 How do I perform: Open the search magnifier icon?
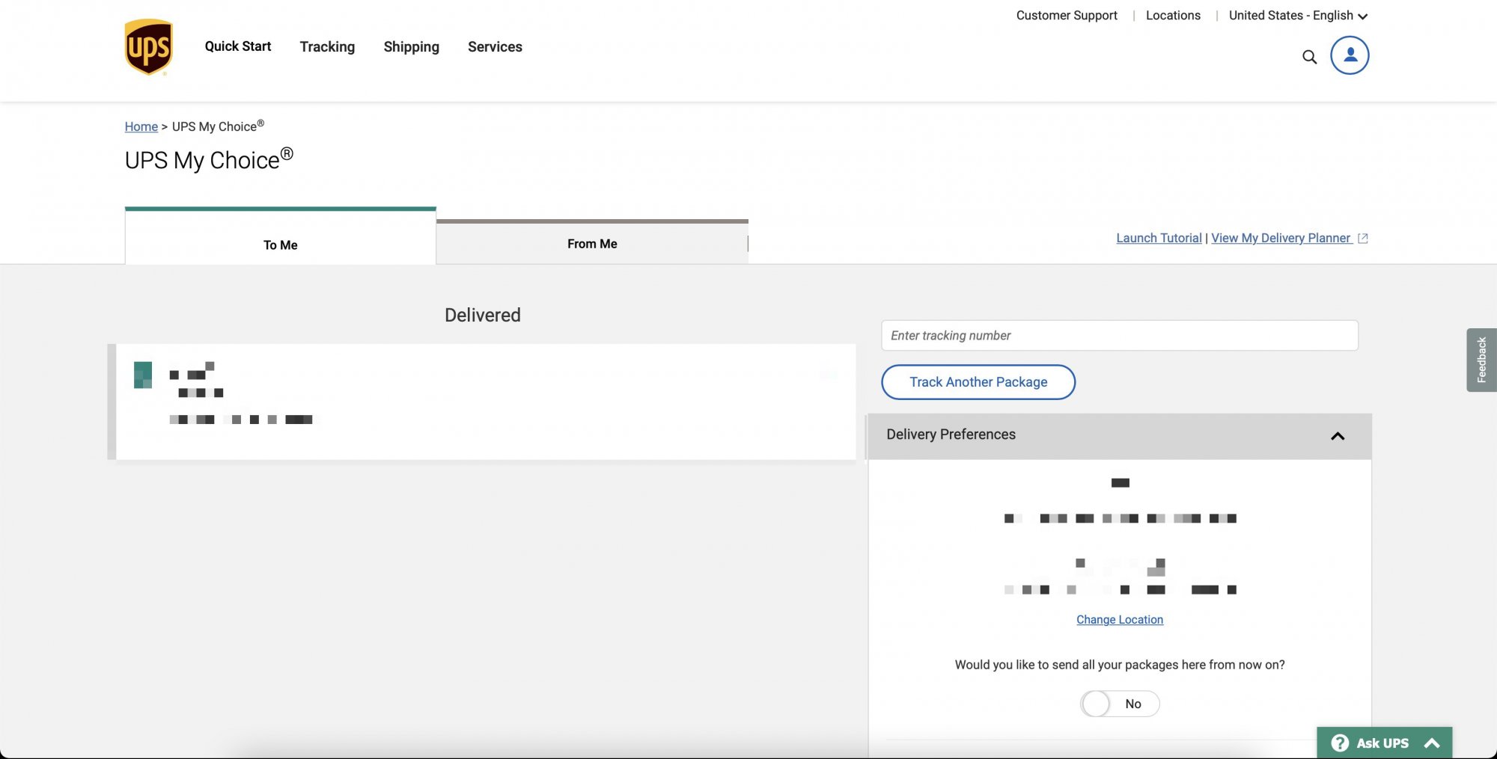tap(1309, 57)
